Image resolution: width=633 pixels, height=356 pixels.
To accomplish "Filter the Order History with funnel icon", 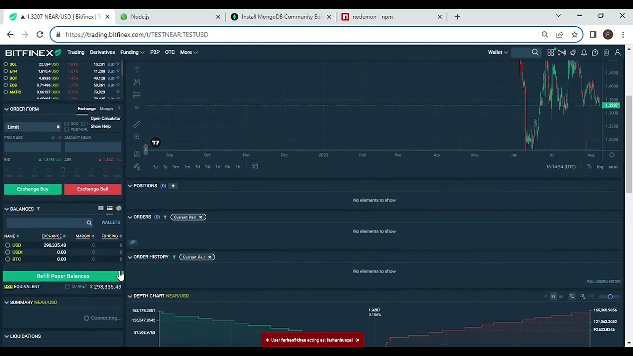I will [174, 257].
